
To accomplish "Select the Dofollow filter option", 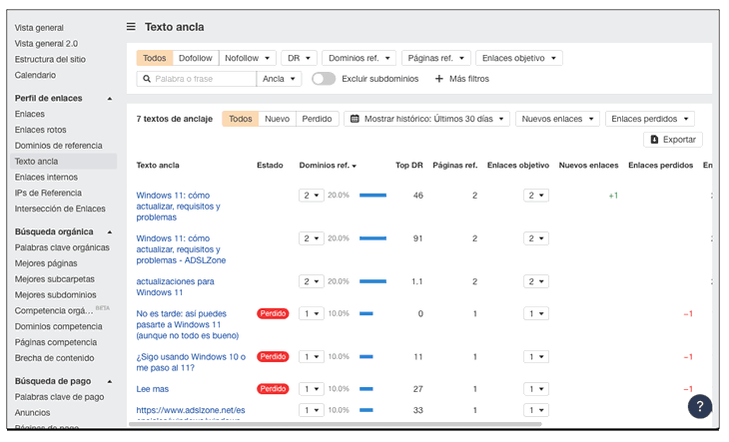I will pyautogui.click(x=195, y=58).
